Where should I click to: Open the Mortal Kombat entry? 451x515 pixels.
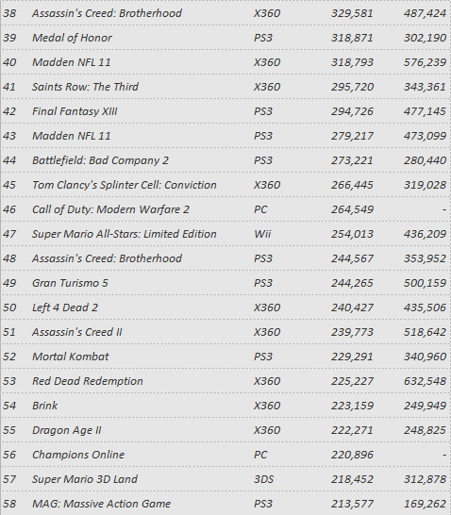pyautogui.click(x=71, y=357)
